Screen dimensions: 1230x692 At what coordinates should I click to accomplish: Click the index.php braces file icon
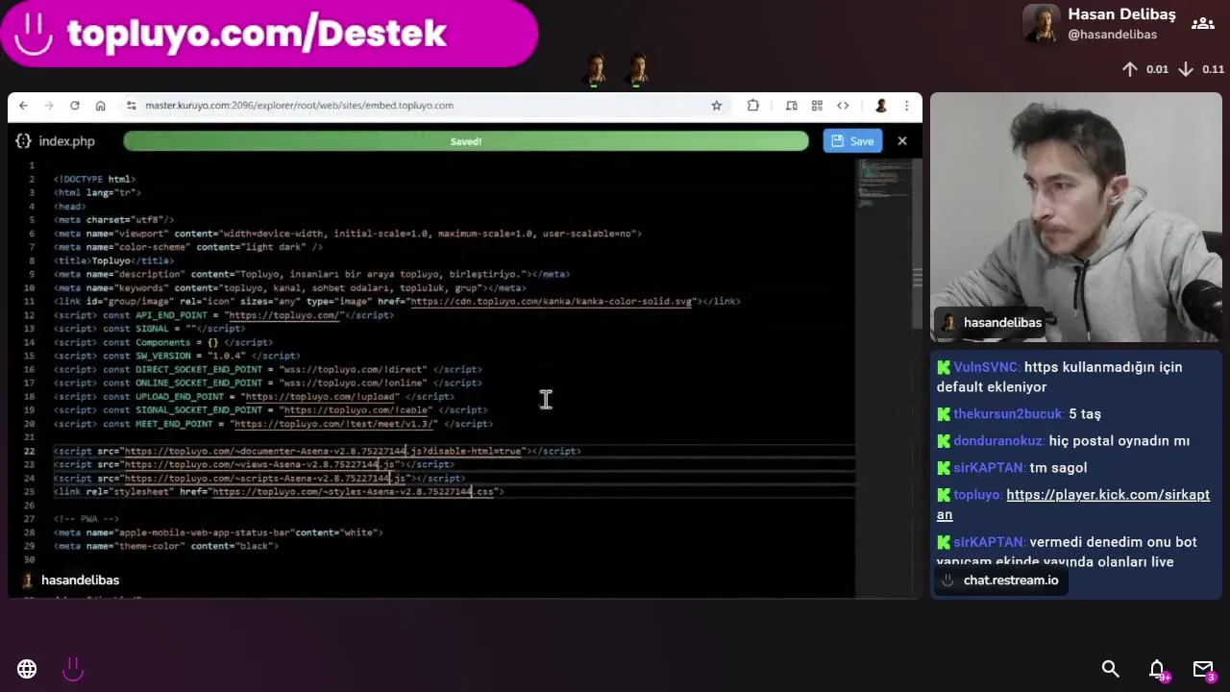coord(23,141)
